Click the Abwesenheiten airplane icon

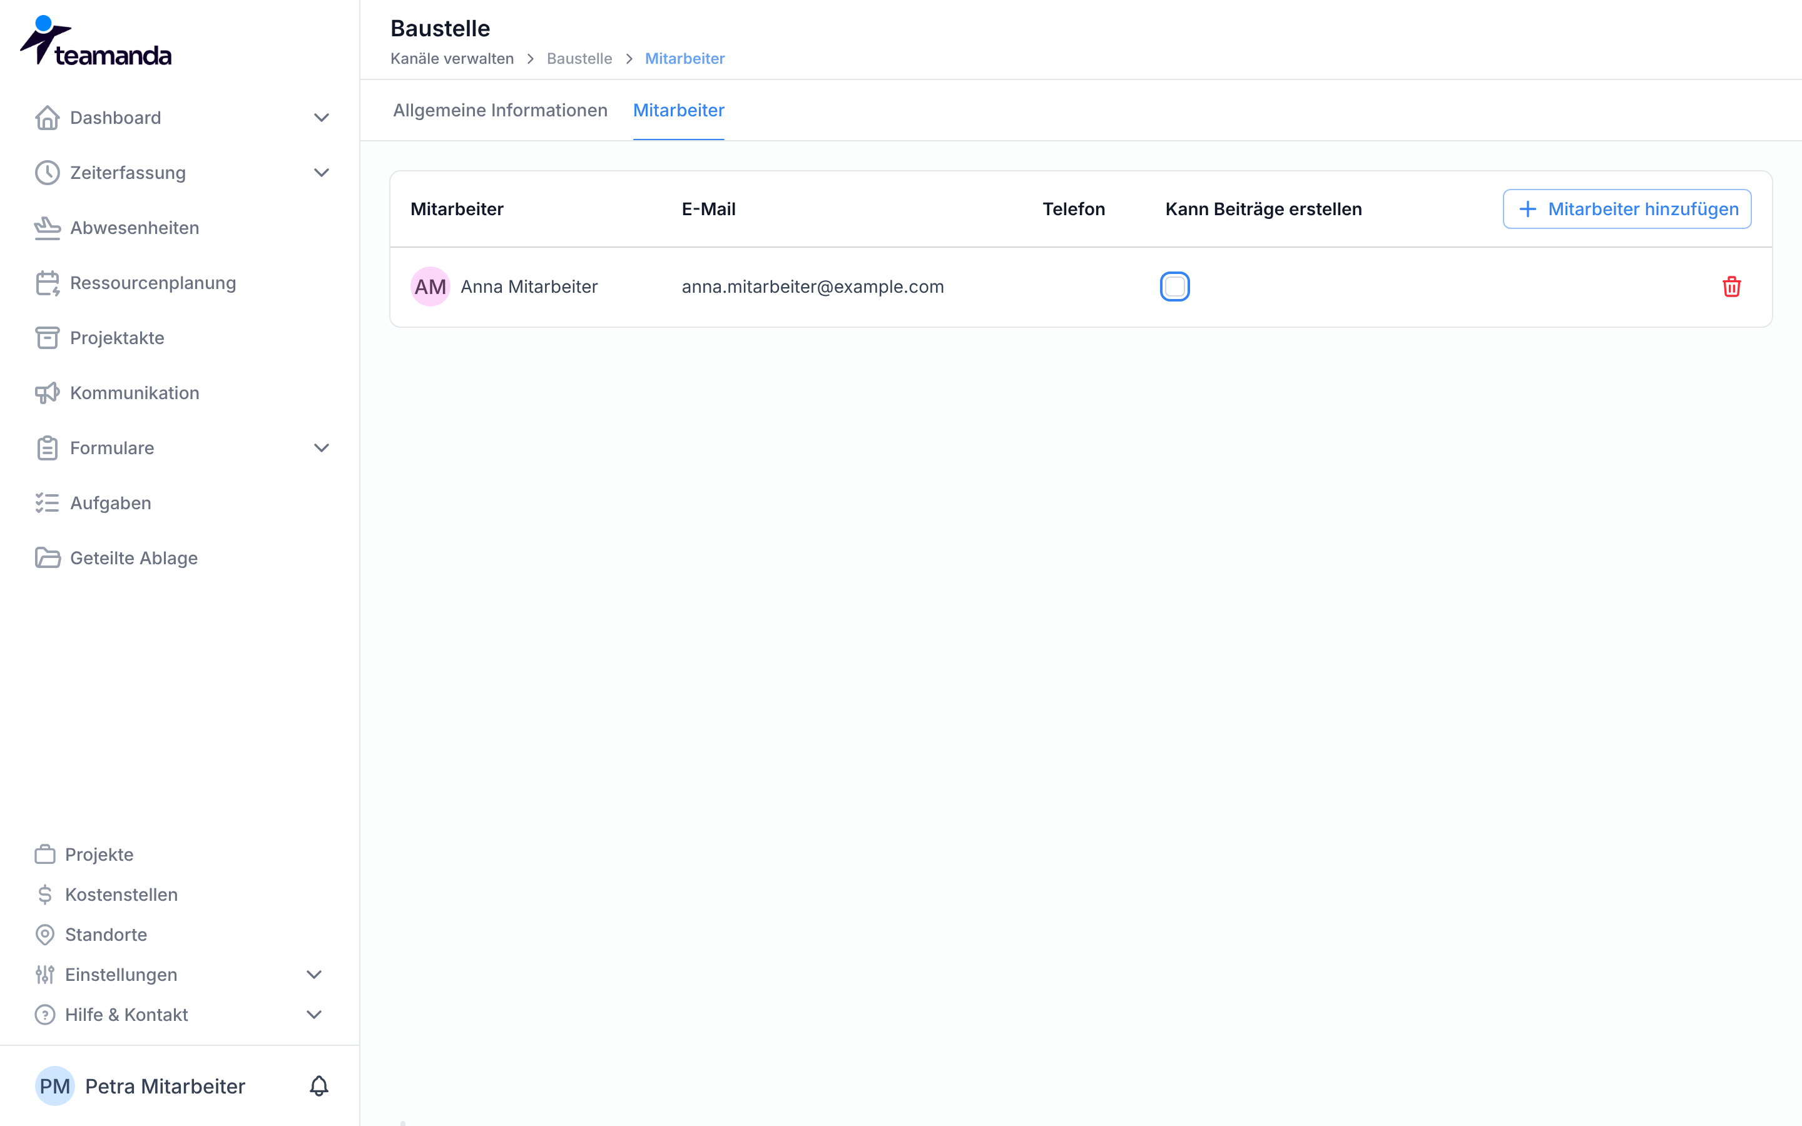click(47, 228)
